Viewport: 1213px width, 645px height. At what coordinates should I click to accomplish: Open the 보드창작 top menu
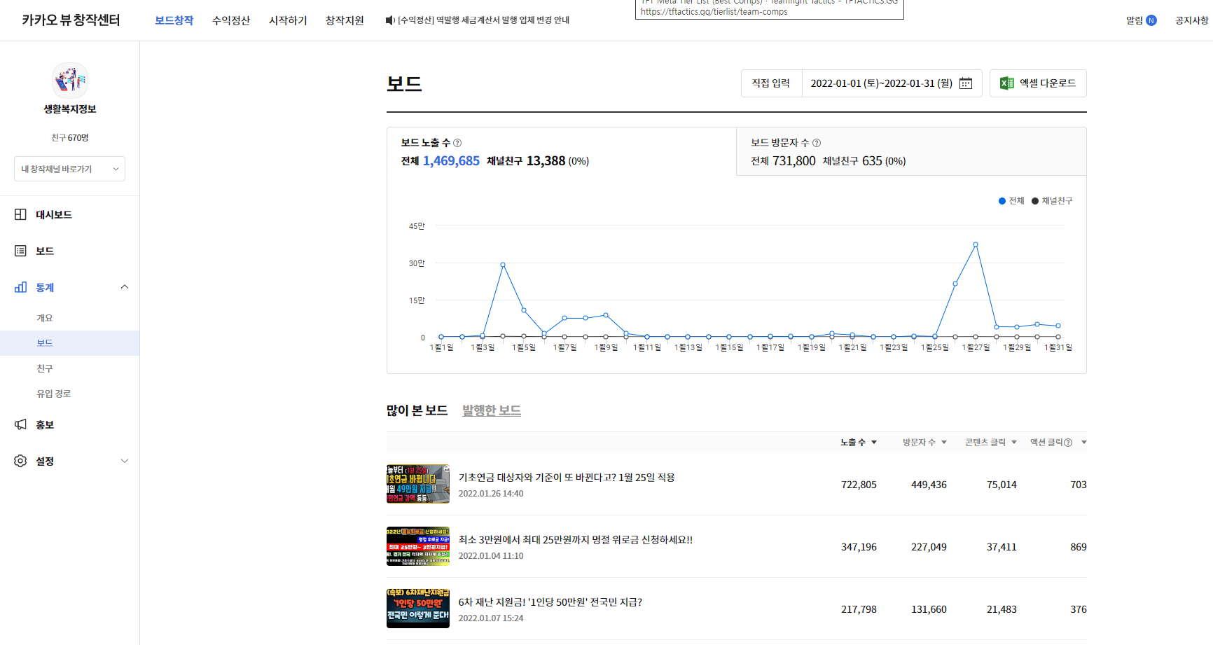pyautogui.click(x=174, y=20)
